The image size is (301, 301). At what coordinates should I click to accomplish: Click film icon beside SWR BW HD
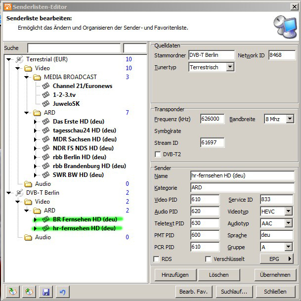46,174
